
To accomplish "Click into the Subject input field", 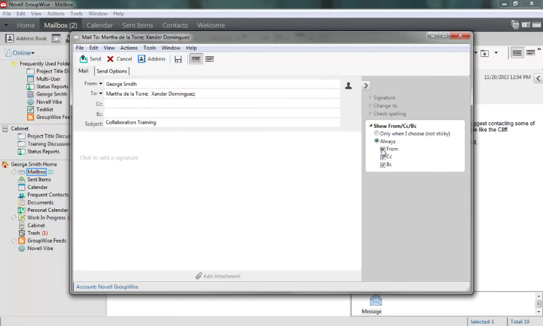I will pyautogui.click(x=221, y=123).
